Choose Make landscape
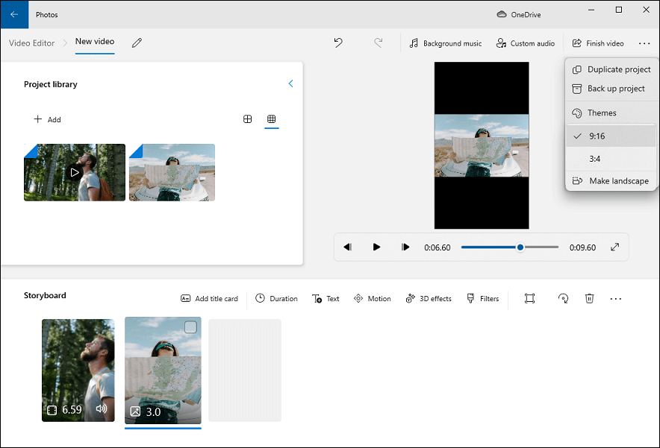This screenshot has height=448, width=660. tap(611, 181)
